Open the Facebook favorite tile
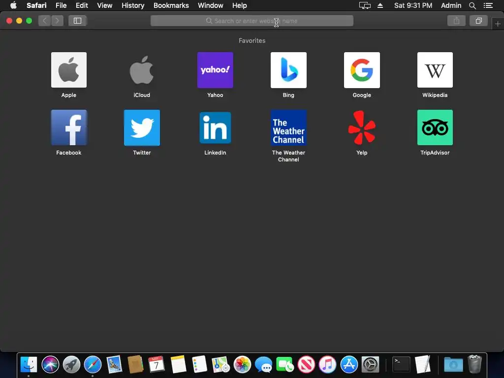 coord(69,127)
